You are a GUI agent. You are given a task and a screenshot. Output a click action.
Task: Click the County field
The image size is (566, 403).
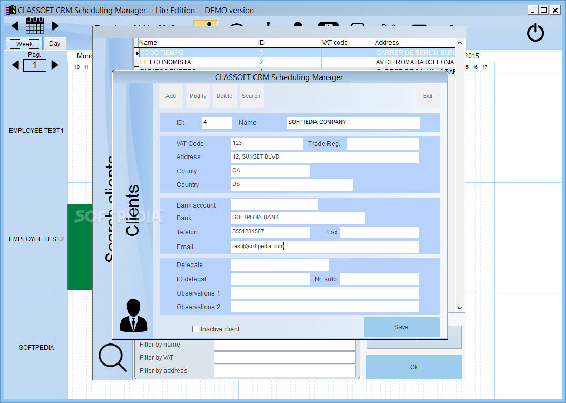click(270, 171)
